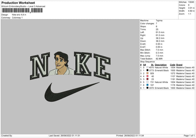Viewport: 196px width, 138px height.
Task: Click 'Madeira Classic 40' in row 7
Action: [x=185, y=85]
